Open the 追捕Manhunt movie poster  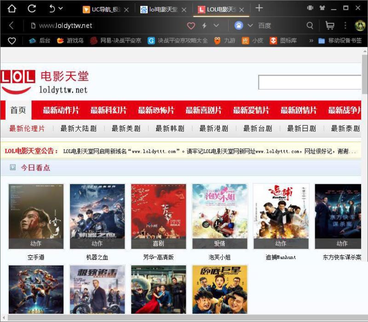click(x=281, y=216)
